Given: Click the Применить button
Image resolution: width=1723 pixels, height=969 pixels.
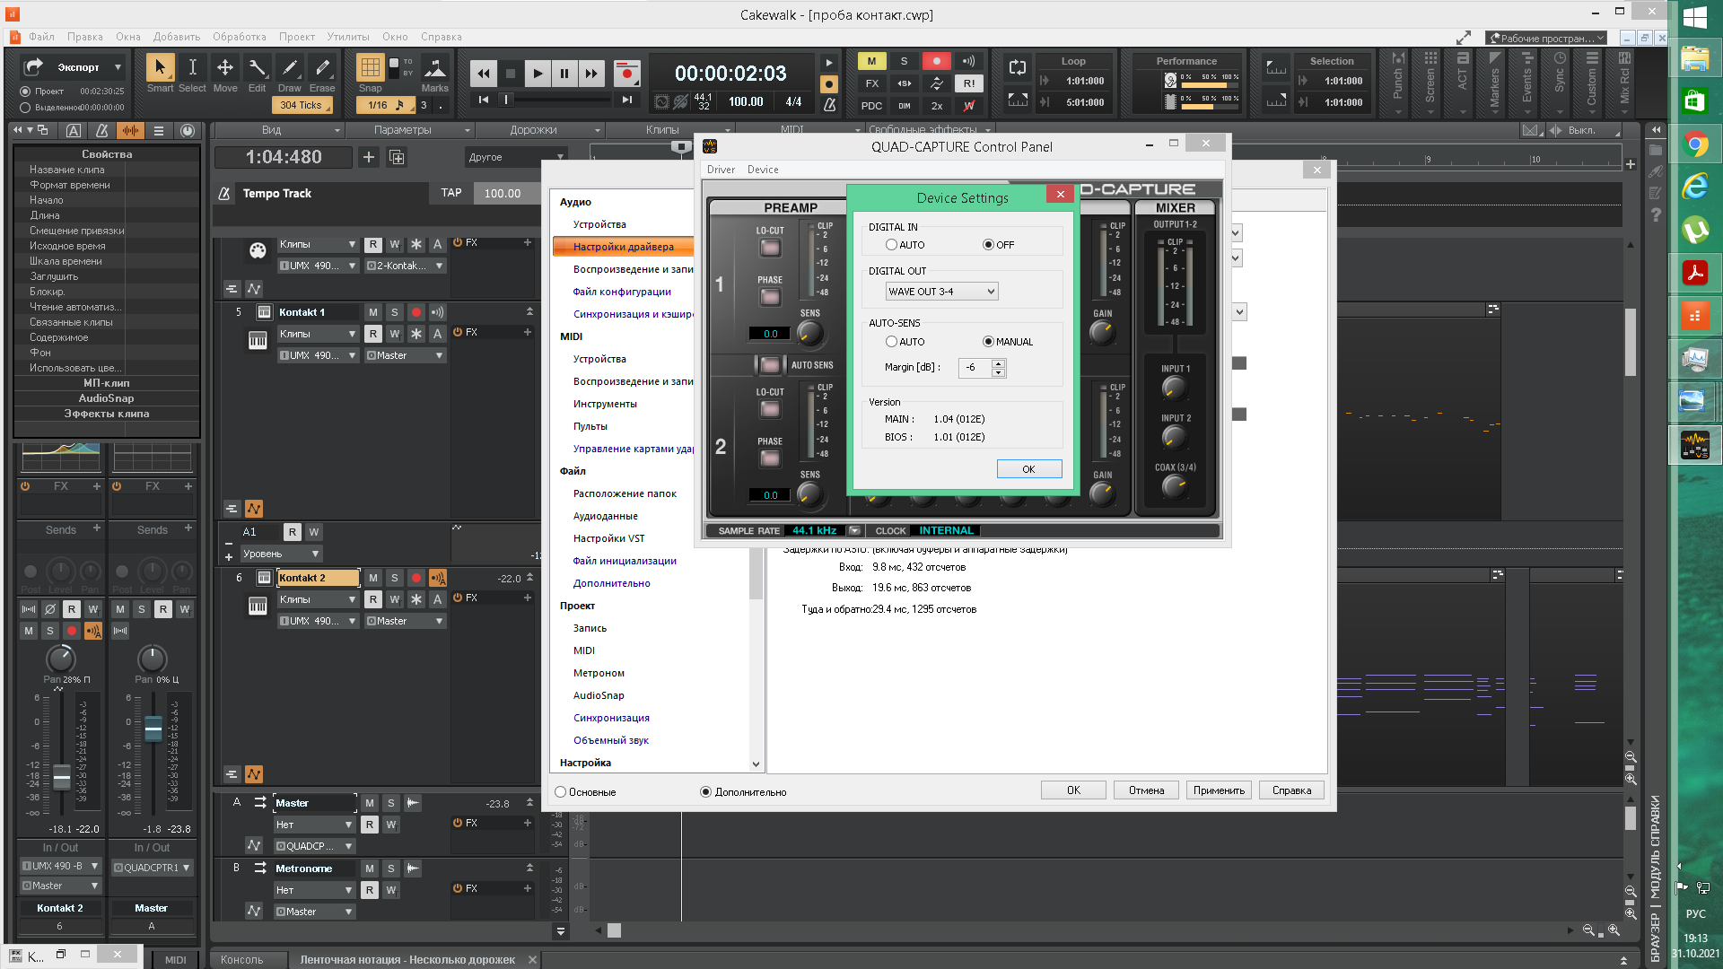Looking at the screenshot, I should pos(1219,790).
